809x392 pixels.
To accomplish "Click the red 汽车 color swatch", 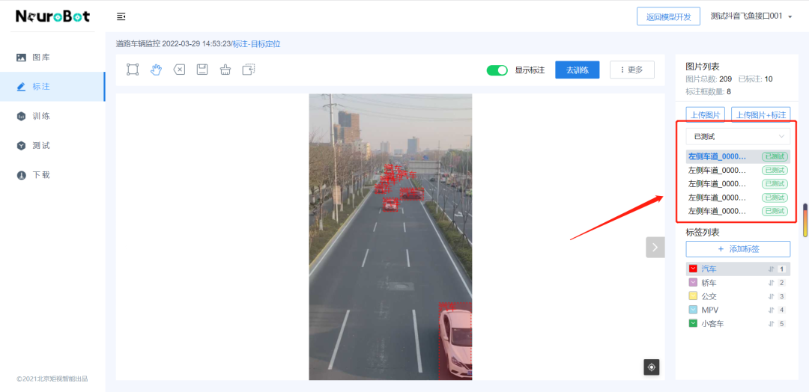I will tap(693, 269).
